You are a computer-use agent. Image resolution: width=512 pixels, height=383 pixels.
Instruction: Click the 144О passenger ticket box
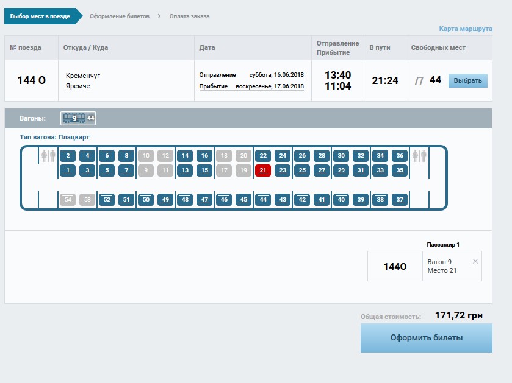(394, 266)
